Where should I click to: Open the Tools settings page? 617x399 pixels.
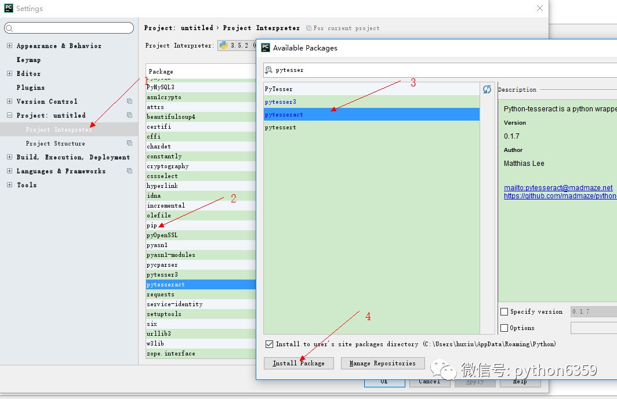click(26, 185)
